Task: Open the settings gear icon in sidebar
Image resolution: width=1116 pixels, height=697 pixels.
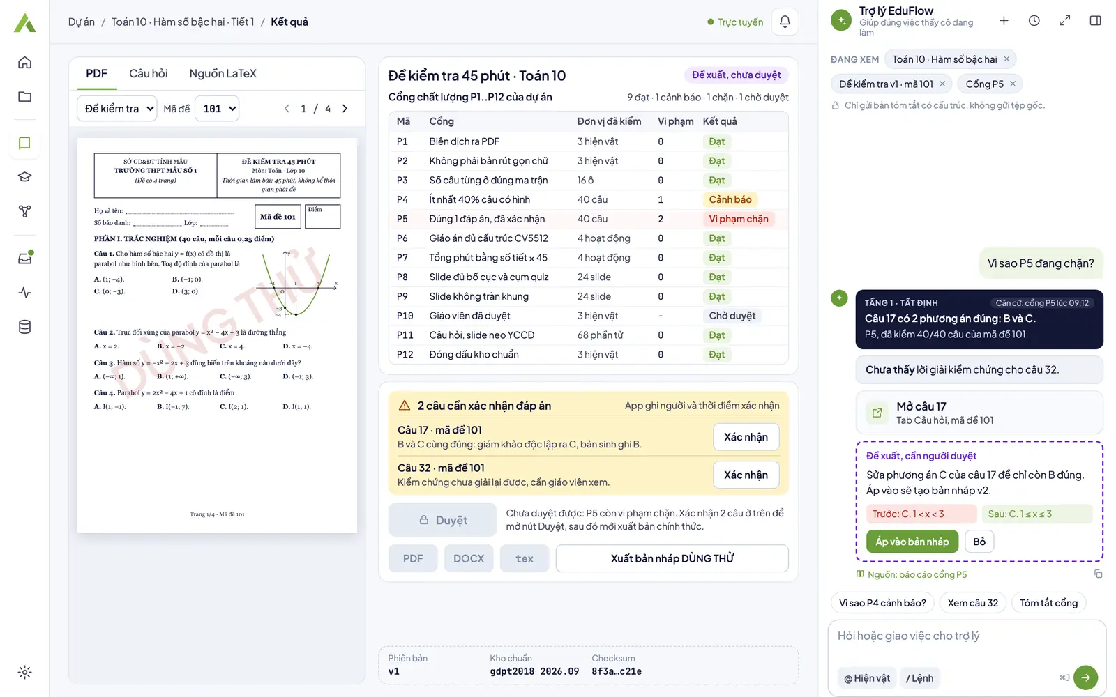Action: 24,673
